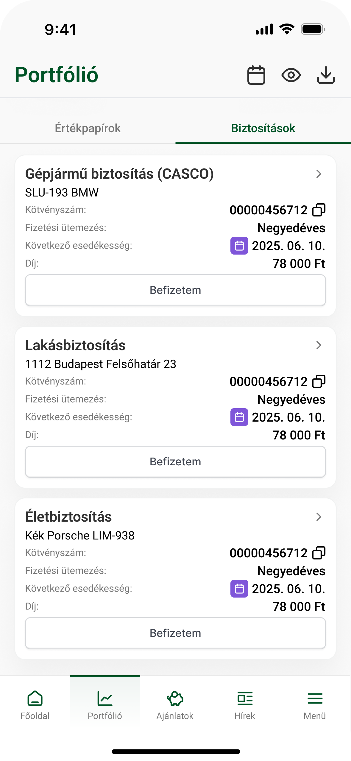
Task: Open Ajánlatok piggy bank tab
Action: 175,705
